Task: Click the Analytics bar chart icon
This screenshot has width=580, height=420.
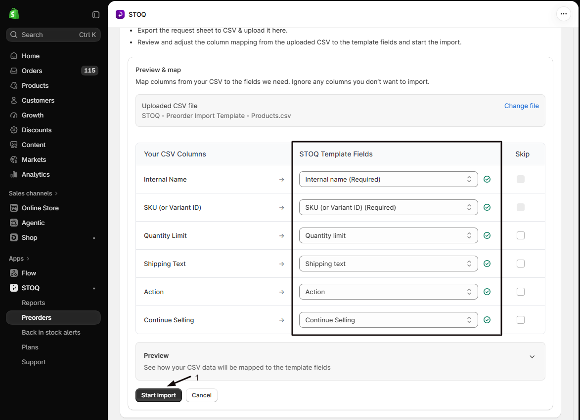Action: (x=14, y=174)
